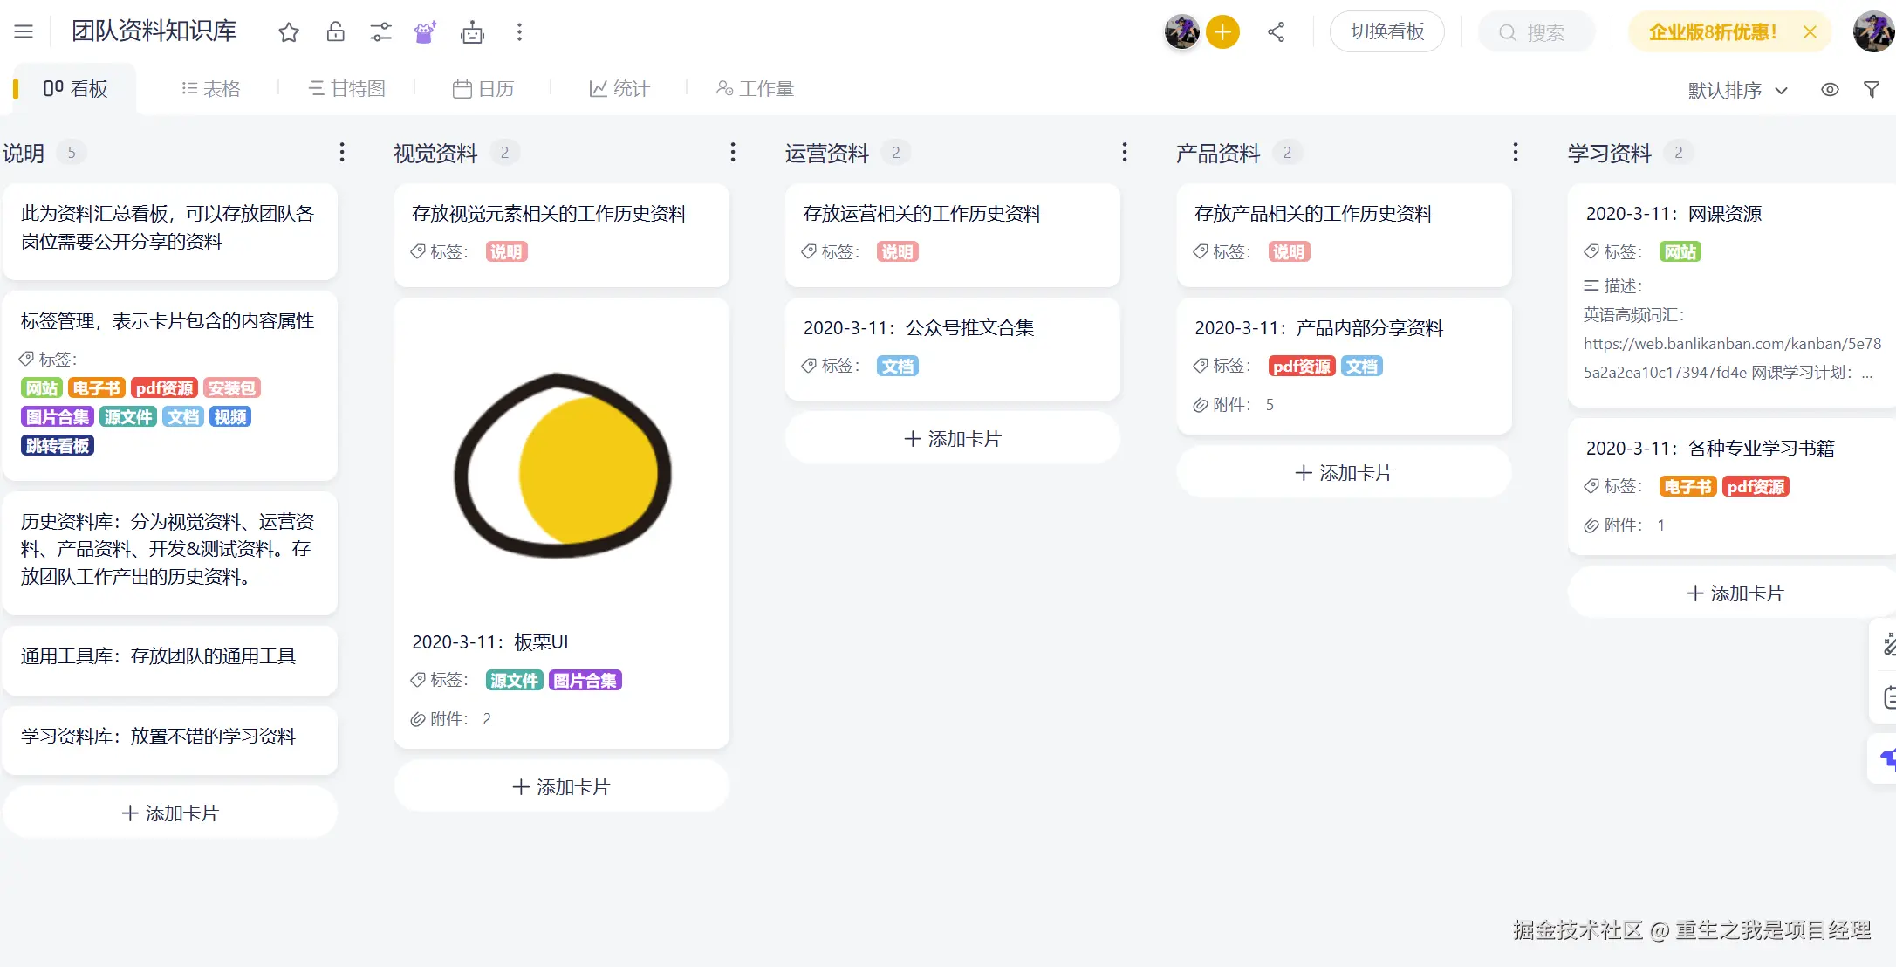The width and height of the screenshot is (1896, 967).
Task: Switch to the 统计 tab
Action: click(x=619, y=88)
